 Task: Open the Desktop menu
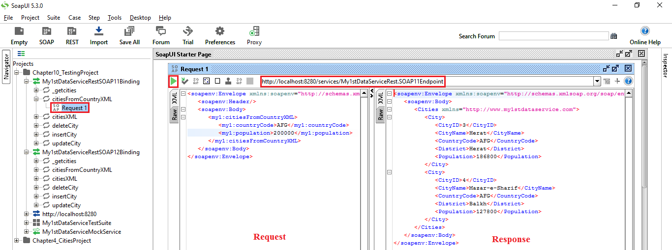[140, 17]
